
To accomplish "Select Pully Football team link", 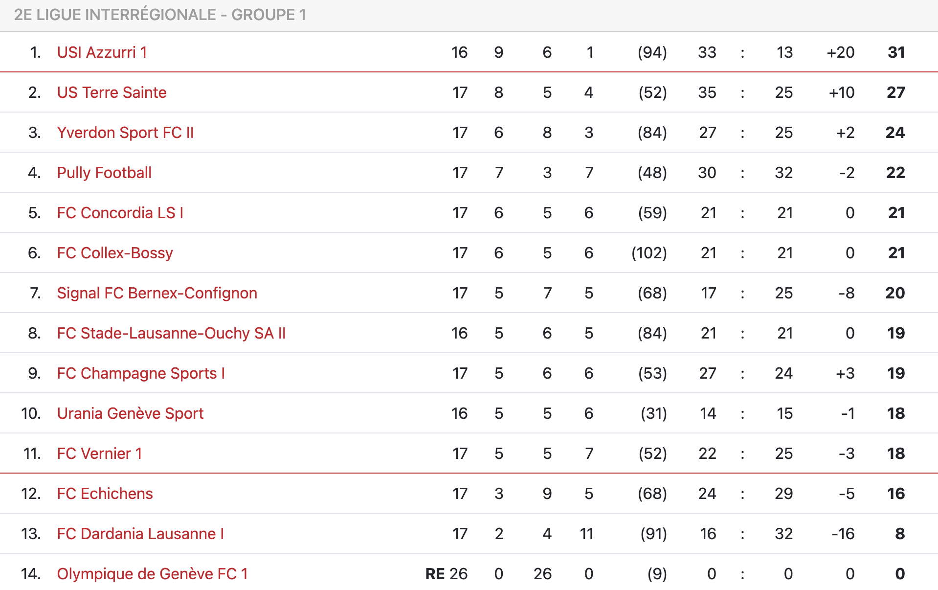I will tap(104, 173).
